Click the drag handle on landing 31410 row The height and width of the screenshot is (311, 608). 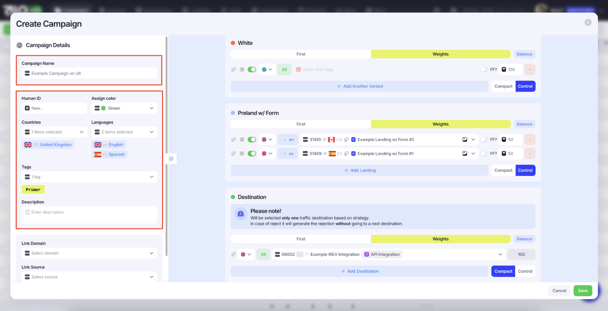click(x=242, y=140)
